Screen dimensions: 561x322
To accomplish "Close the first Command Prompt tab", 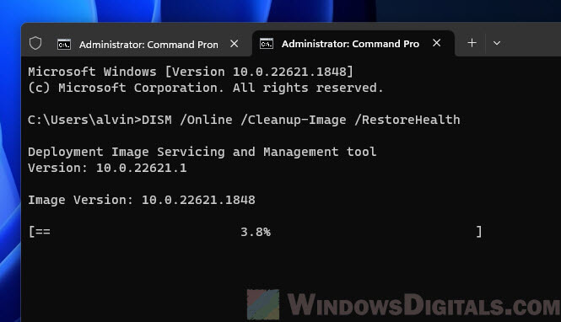I will [x=235, y=44].
